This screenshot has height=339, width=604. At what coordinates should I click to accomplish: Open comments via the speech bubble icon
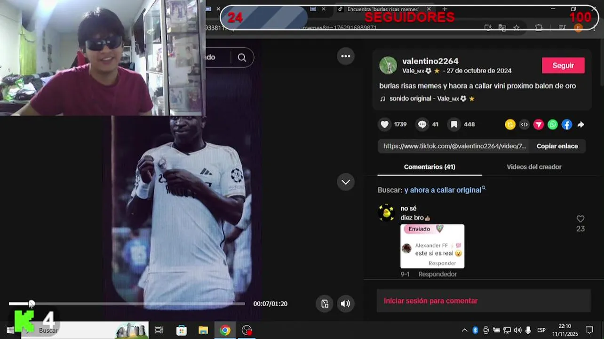[422, 124]
